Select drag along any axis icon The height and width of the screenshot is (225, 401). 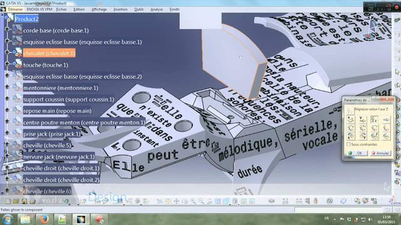tap(386, 119)
